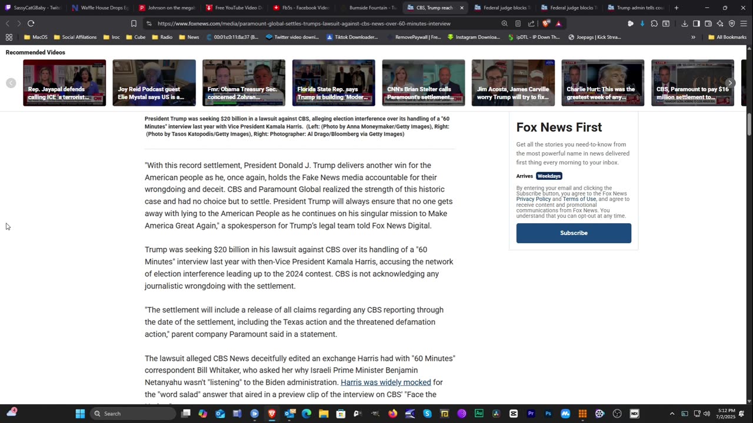Open MacOS bookmarks folder
Screen dimensions: 753x423
click(x=36, y=37)
